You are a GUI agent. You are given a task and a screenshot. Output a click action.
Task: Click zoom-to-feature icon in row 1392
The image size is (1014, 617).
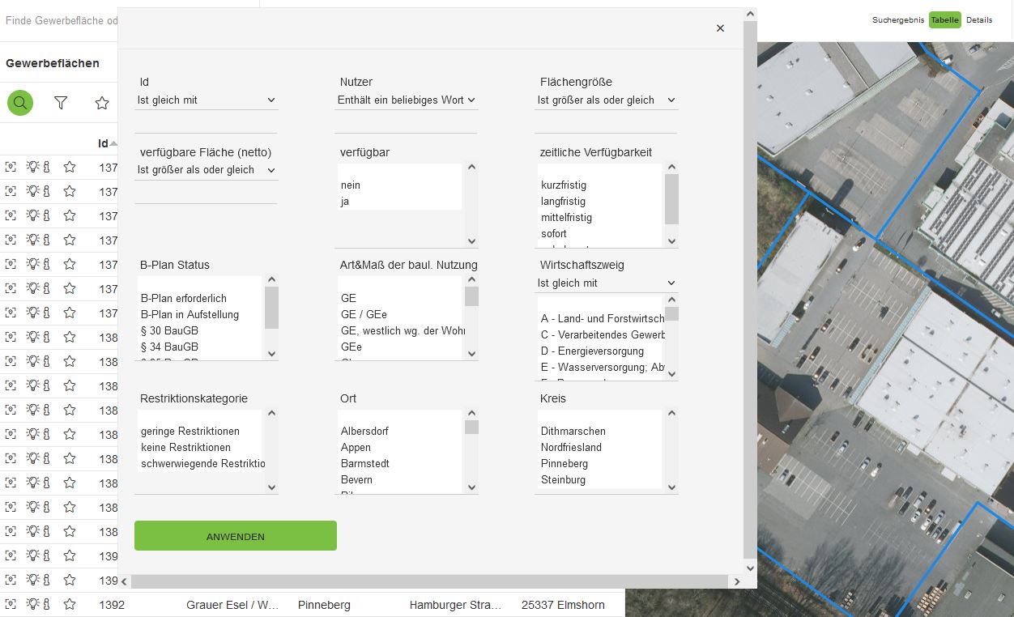pos(11,605)
